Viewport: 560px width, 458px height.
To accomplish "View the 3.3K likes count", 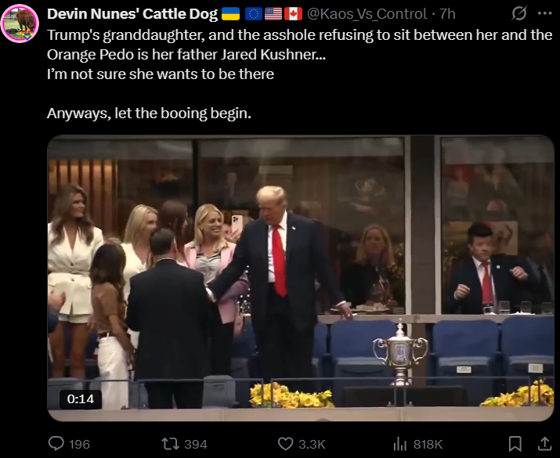I will 312,445.
